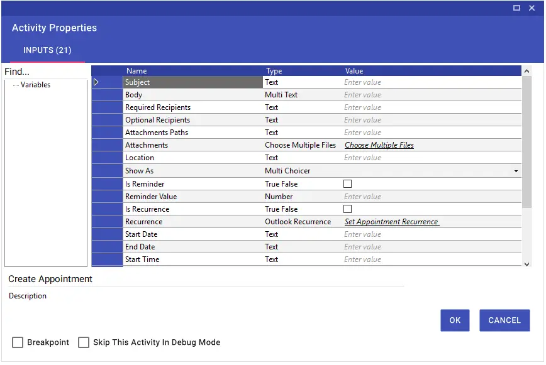Screen dimensions: 546x365
Task: Maximize the Activity Properties window
Action: point(517,8)
